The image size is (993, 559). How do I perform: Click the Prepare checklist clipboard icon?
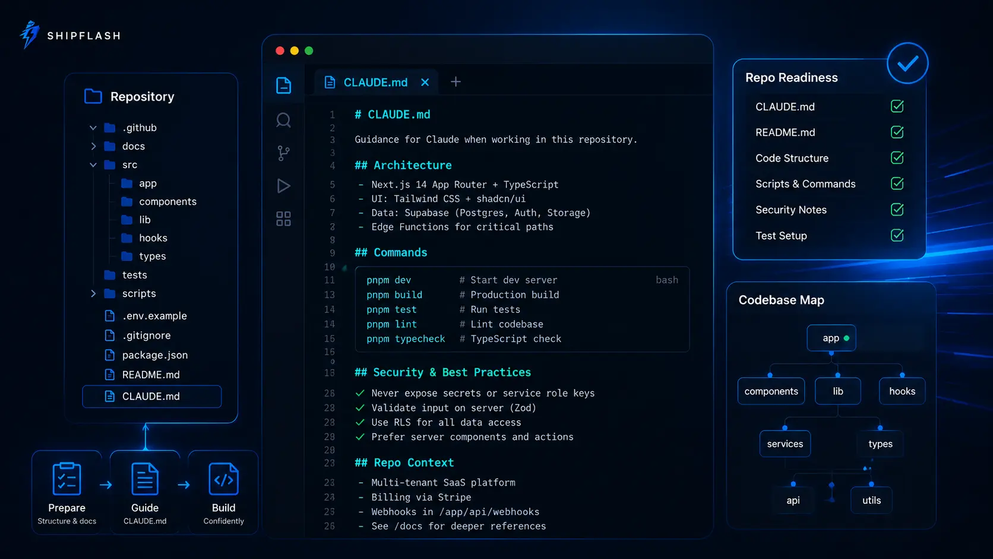point(67,479)
